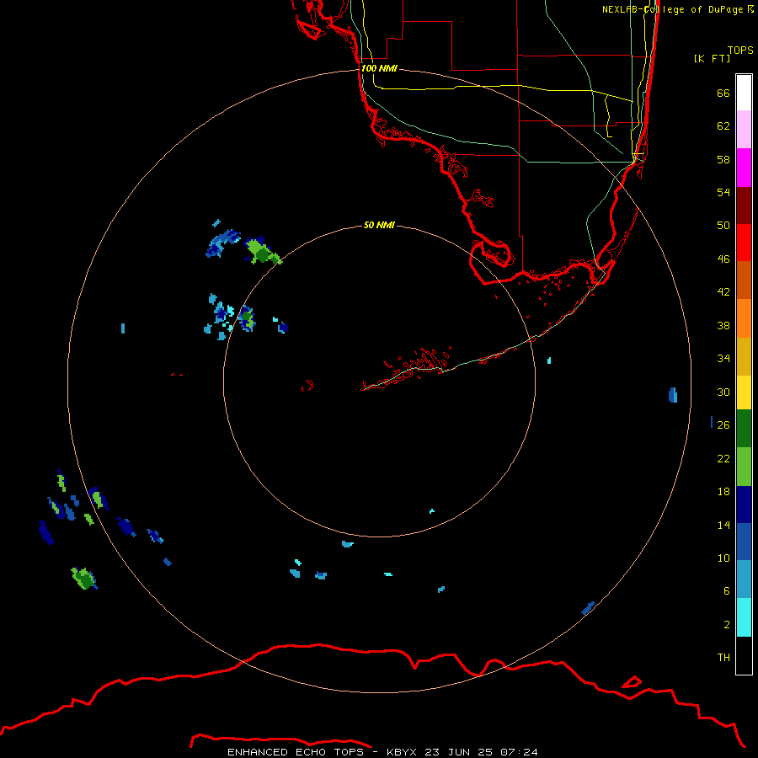Click the NEXLAB-College of DuPage credit text

(678, 9)
